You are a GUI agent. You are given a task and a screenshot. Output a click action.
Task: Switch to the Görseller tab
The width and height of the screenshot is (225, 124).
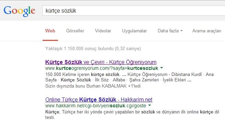pyautogui.click(x=75, y=31)
